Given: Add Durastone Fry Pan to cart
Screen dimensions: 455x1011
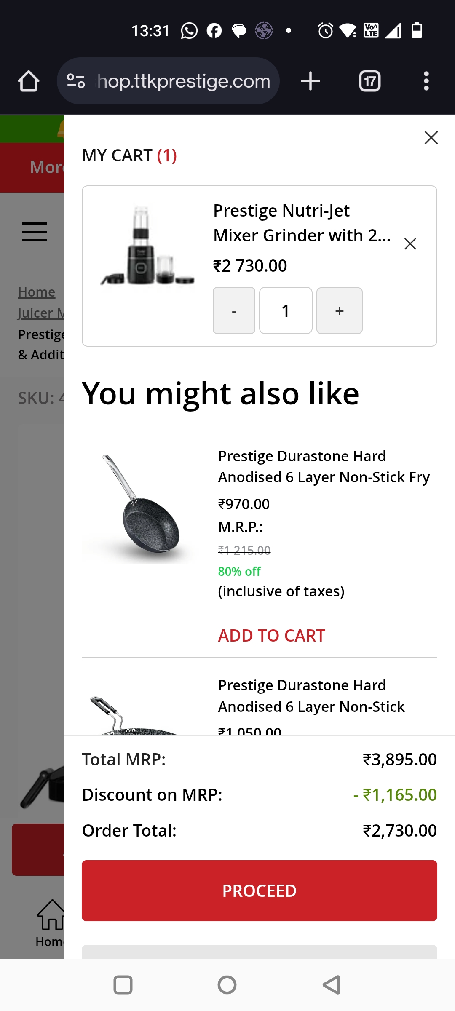Looking at the screenshot, I should pos(272,636).
